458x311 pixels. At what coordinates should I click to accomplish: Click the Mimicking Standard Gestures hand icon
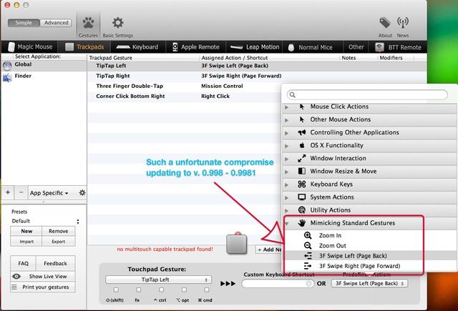302,223
